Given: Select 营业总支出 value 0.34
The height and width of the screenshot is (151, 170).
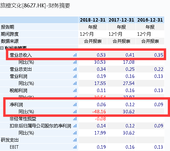Looking at the screenshot, I should [101, 69].
